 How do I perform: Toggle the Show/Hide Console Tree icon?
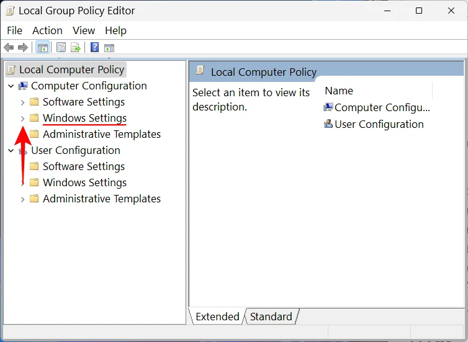click(x=43, y=48)
